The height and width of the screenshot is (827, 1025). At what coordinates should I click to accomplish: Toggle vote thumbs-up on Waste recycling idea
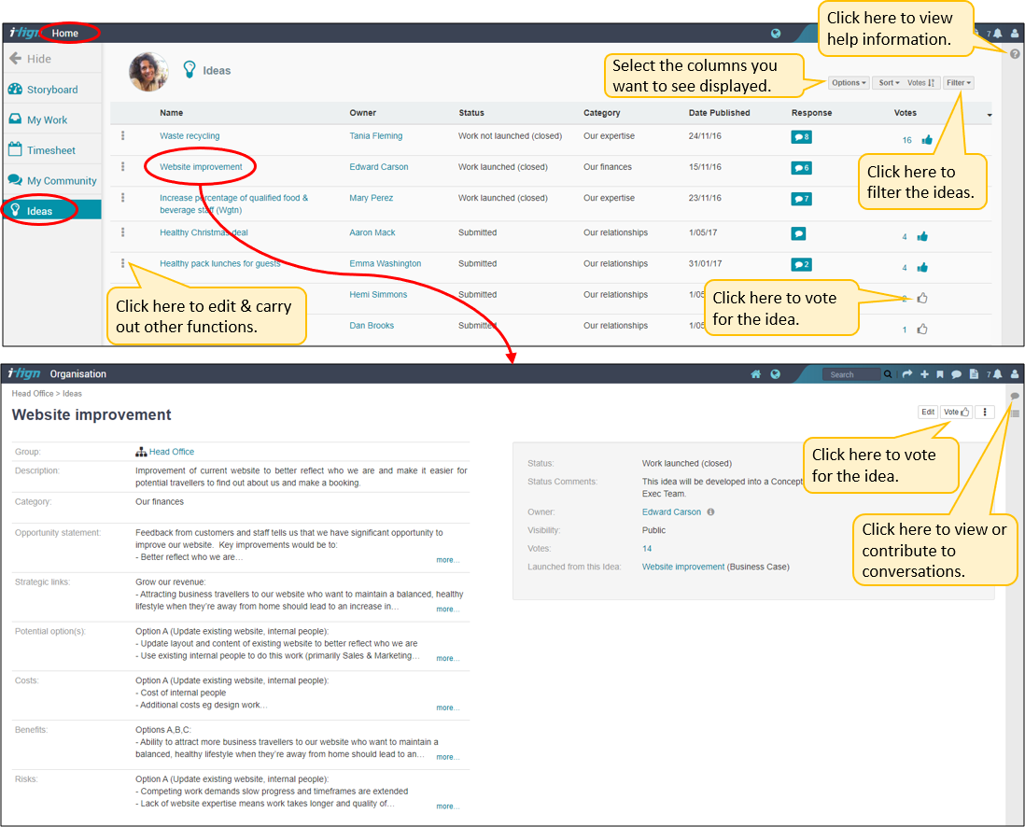927,140
